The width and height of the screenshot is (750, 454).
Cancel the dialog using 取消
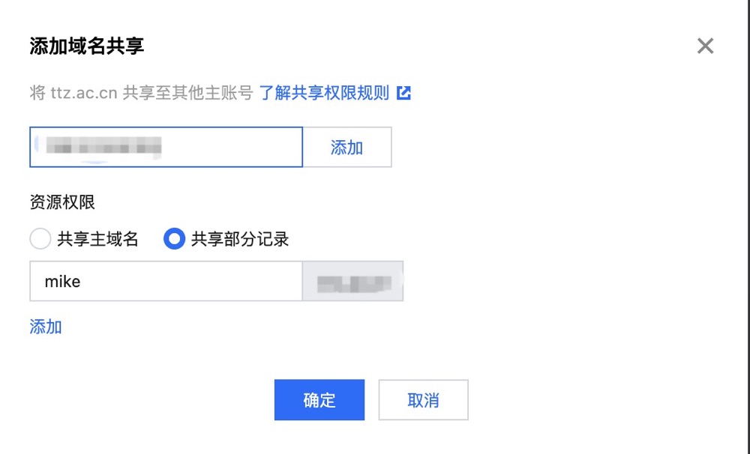tap(423, 400)
